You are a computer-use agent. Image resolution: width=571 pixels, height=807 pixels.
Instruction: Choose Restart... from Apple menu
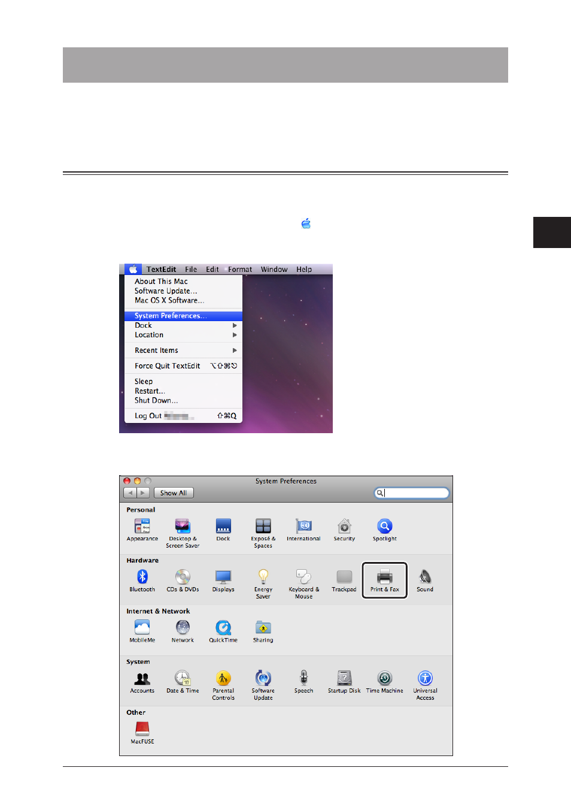pos(183,391)
